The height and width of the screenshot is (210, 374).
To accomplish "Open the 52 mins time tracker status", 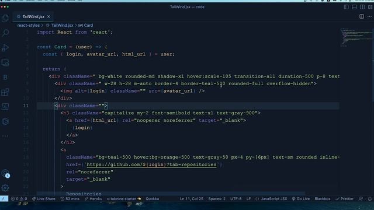I will pos(70,198).
